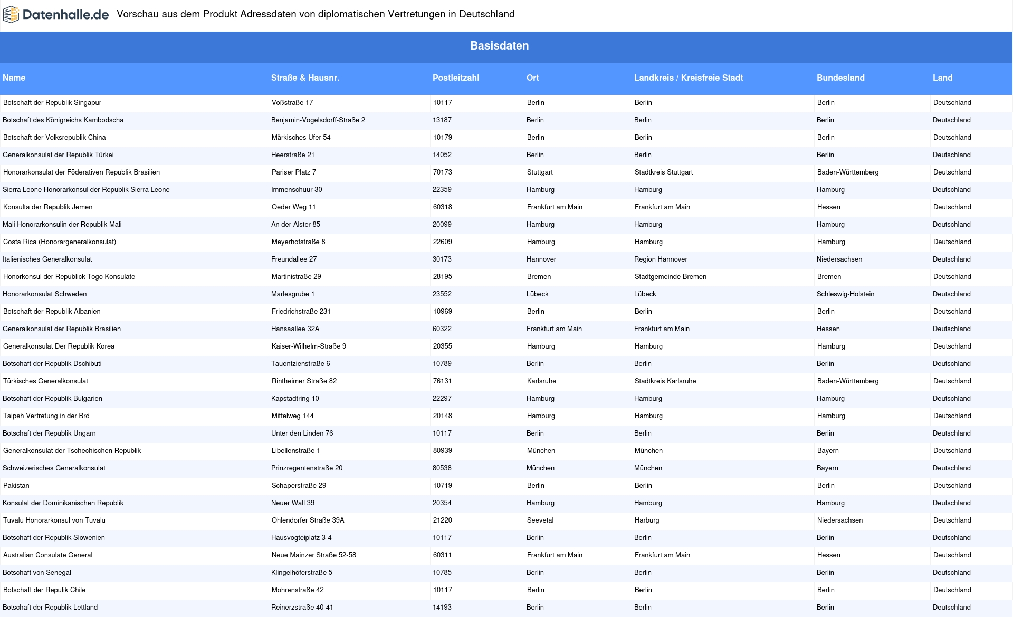Select the Basisdaten section header
This screenshot has width=1013, height=617.
point(500,46)
